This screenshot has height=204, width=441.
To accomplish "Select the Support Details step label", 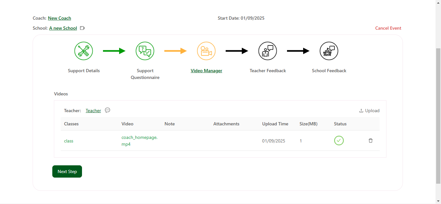I will pos(84,71).
